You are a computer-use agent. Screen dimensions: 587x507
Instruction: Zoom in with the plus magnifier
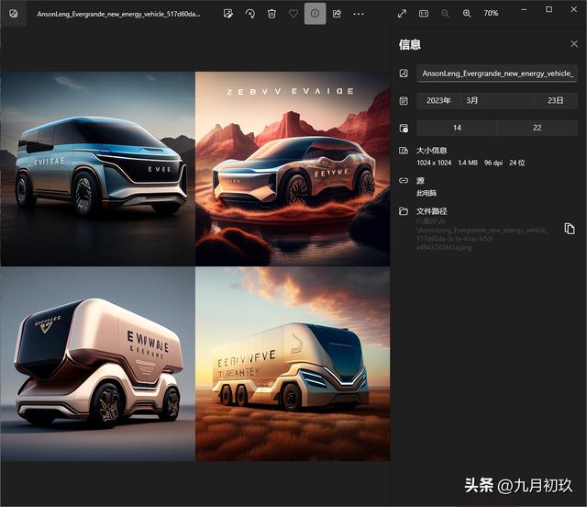click(x=467, y=14)
